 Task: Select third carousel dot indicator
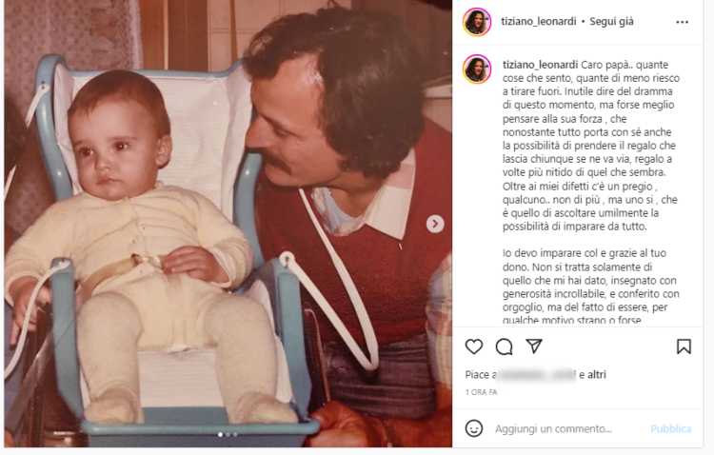(235, 435)
